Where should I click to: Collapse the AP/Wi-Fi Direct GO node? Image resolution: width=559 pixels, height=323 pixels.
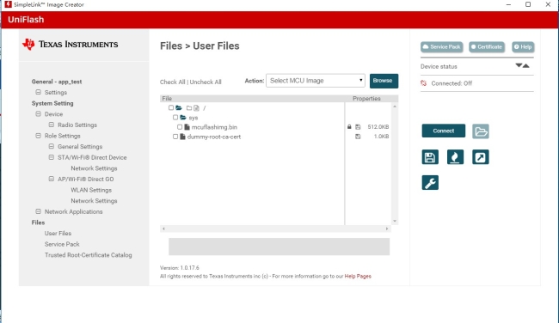click(52, 179)
